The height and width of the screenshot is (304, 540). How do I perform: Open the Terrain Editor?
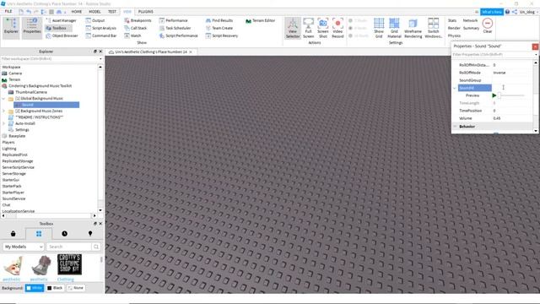click(x=261, y=20)
